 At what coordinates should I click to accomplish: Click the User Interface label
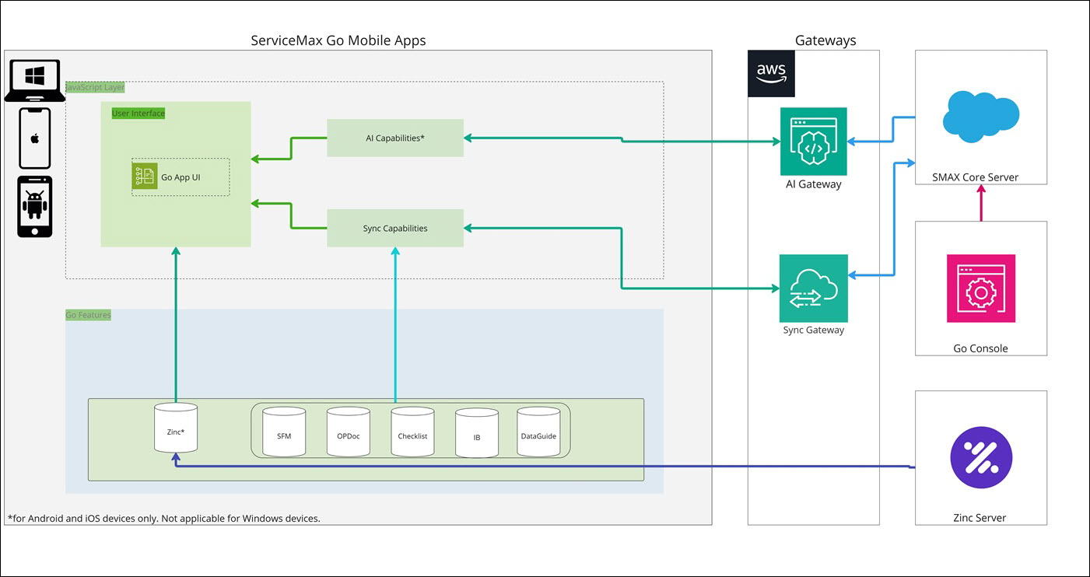(138, 114)
